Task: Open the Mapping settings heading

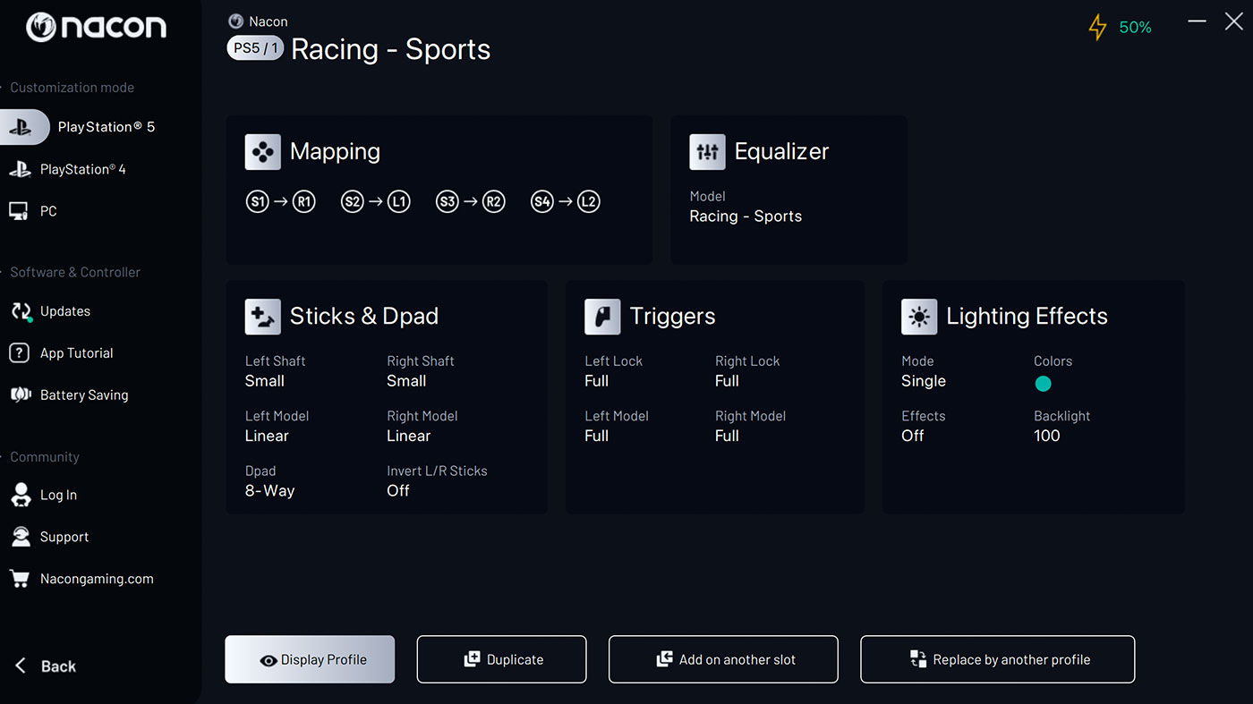Action: (x=335, y=152)
